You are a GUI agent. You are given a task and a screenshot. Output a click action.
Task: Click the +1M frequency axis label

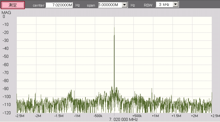(155, 116)
